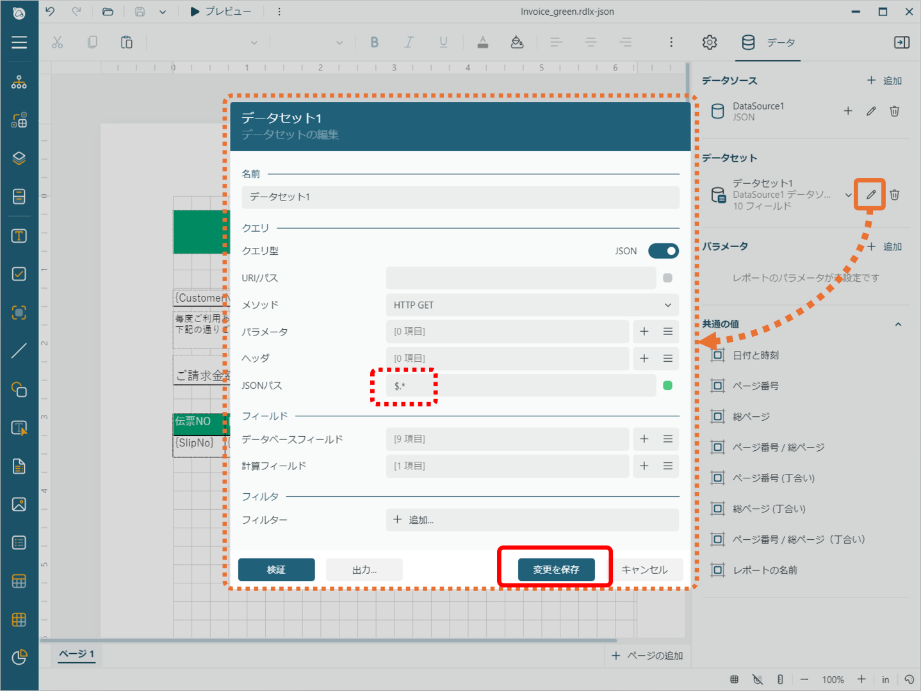This screenshot has width=921, height=691.
Task: Open list menu for データベースフィールド row
Action: pos(668,439)
